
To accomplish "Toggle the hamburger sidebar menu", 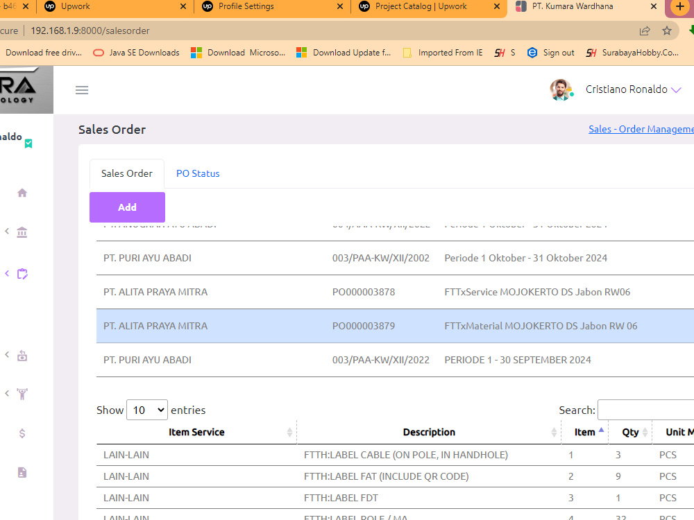I will (x=82, y=90).
